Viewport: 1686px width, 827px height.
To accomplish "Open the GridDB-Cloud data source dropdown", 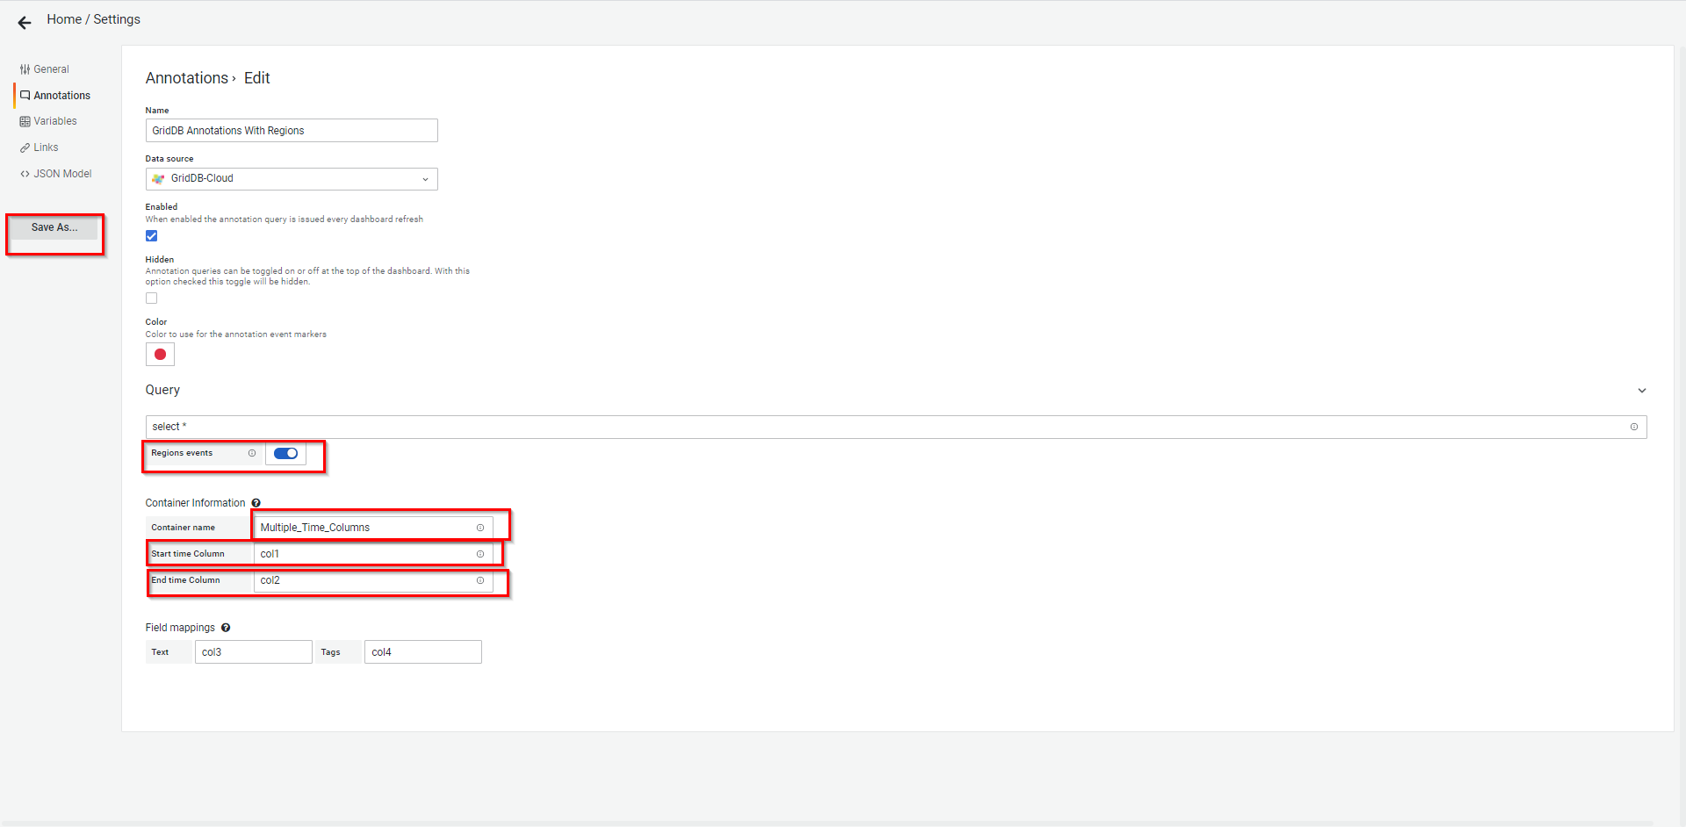I will pos(292,179).
